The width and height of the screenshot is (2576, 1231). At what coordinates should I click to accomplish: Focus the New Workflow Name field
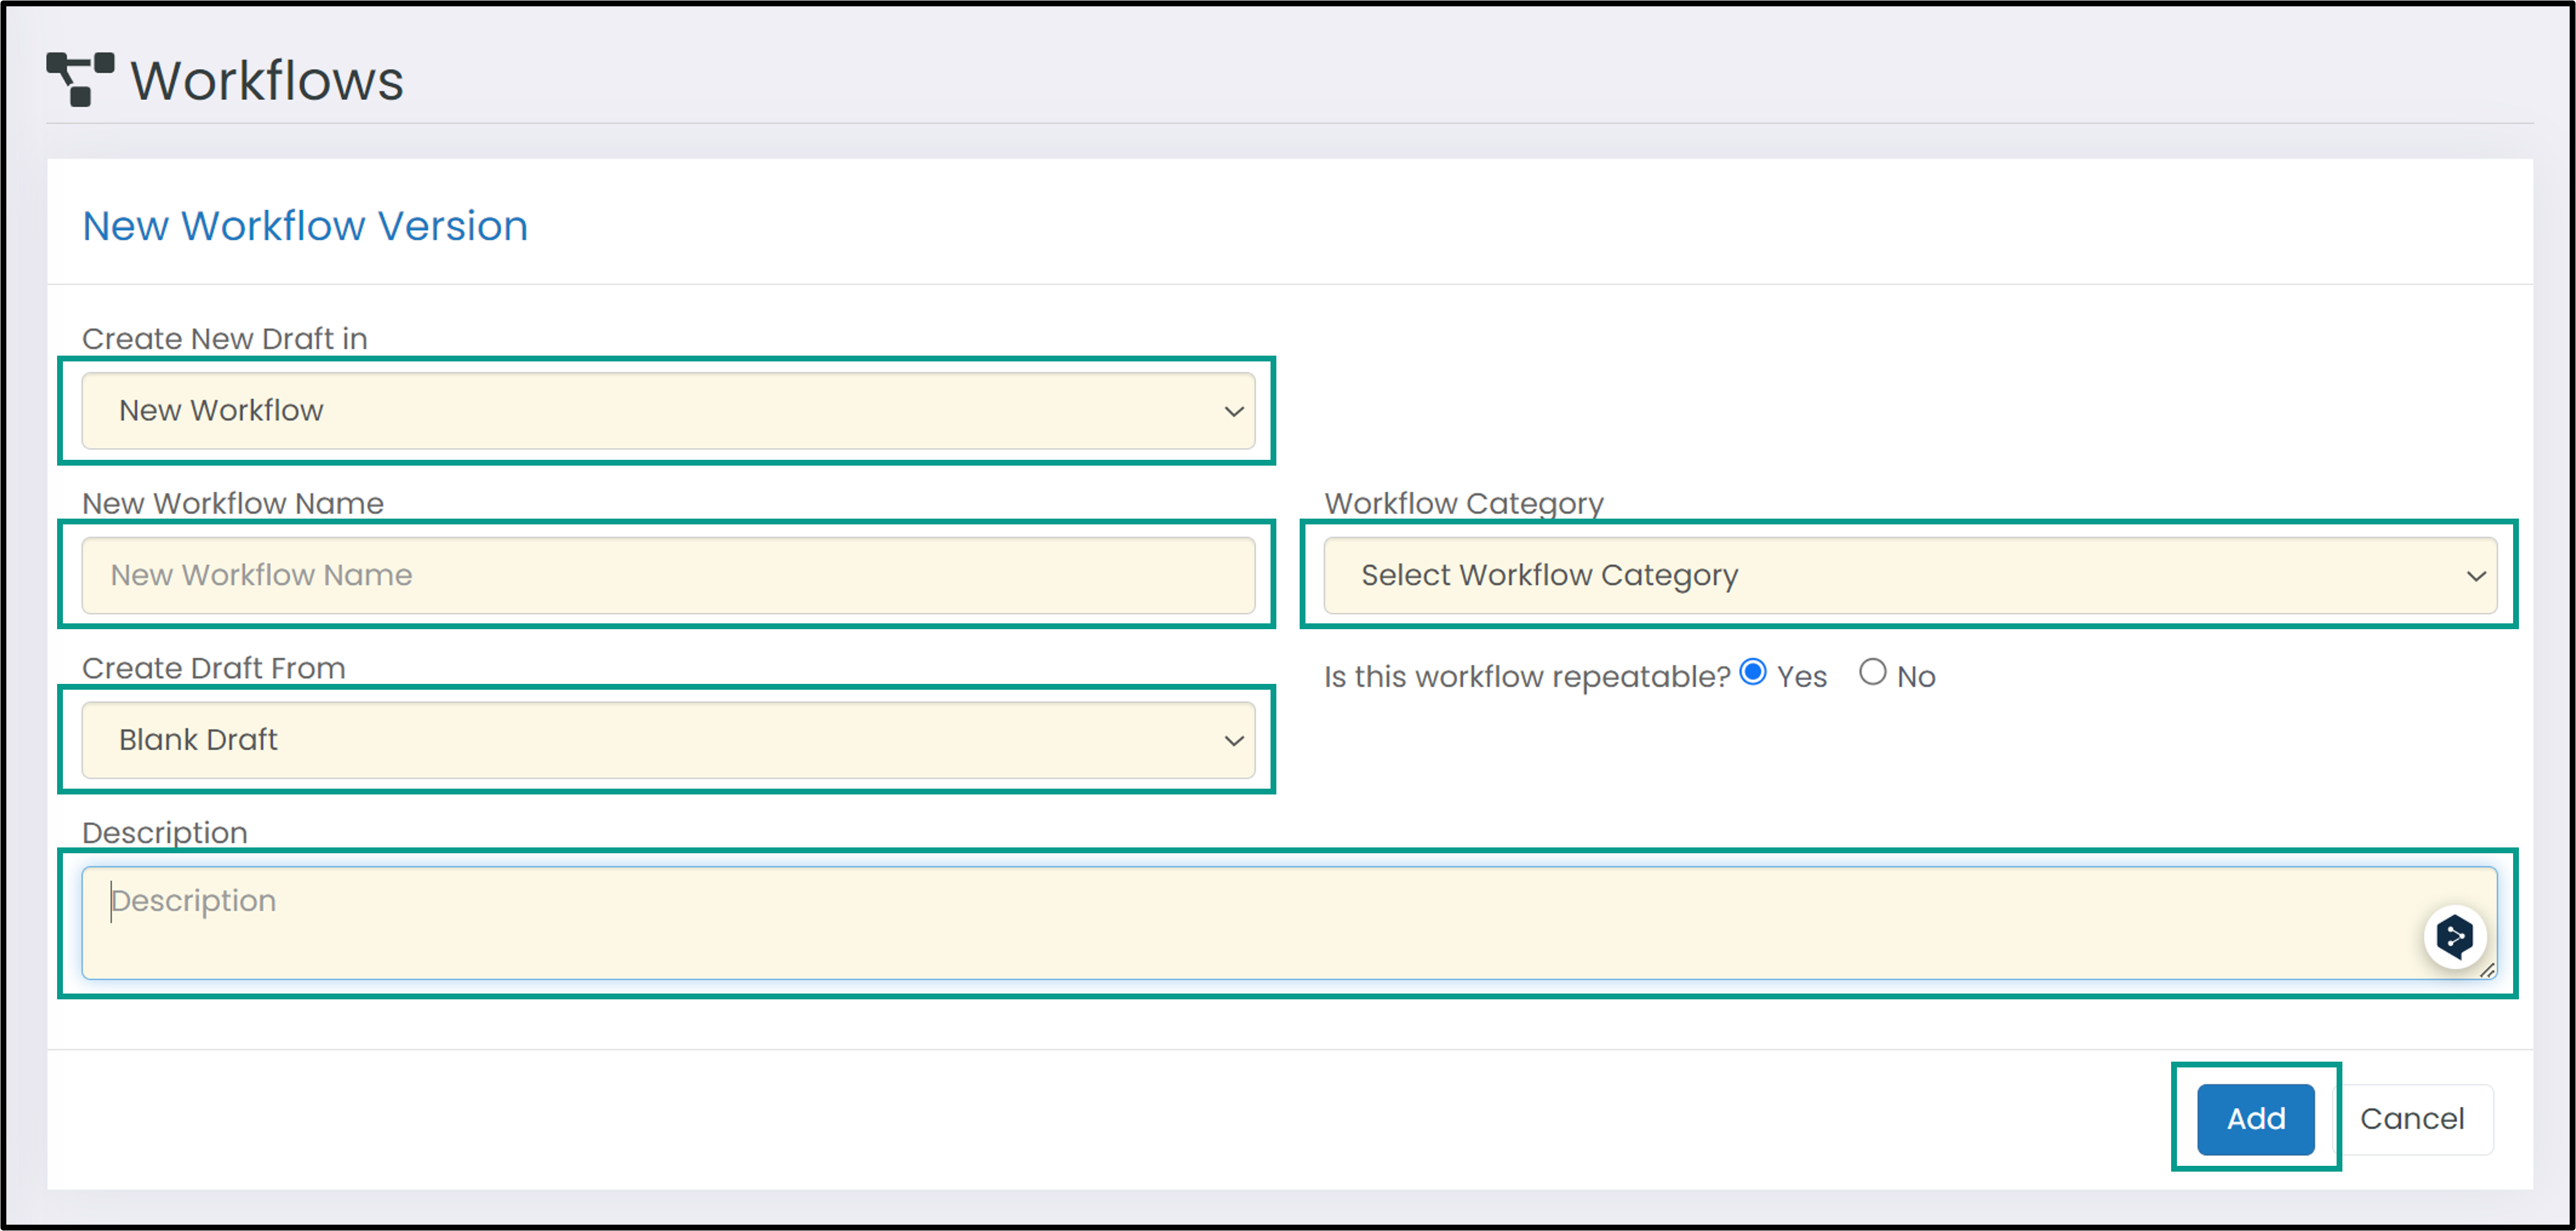pos(668,576)
